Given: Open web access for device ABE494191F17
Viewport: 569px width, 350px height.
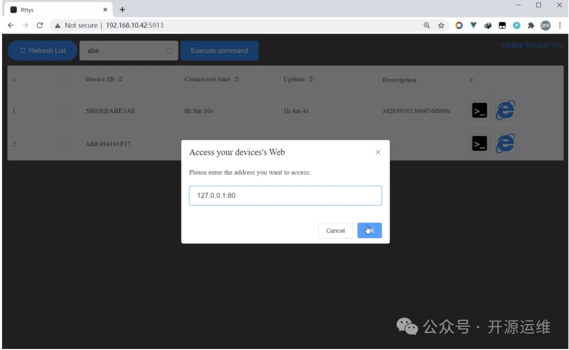Looking at the screenshot, I should point(505,143).
